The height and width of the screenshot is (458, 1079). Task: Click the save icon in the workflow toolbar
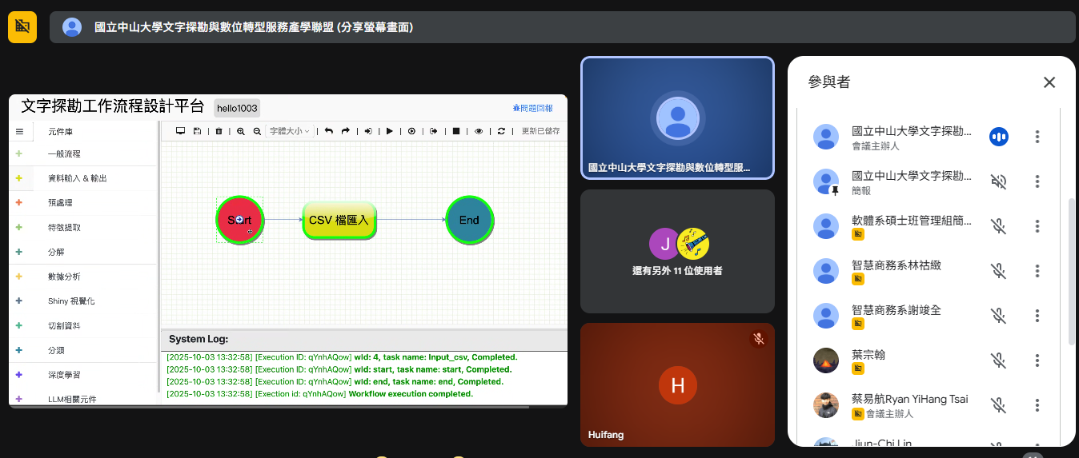[x=197, y=131]
